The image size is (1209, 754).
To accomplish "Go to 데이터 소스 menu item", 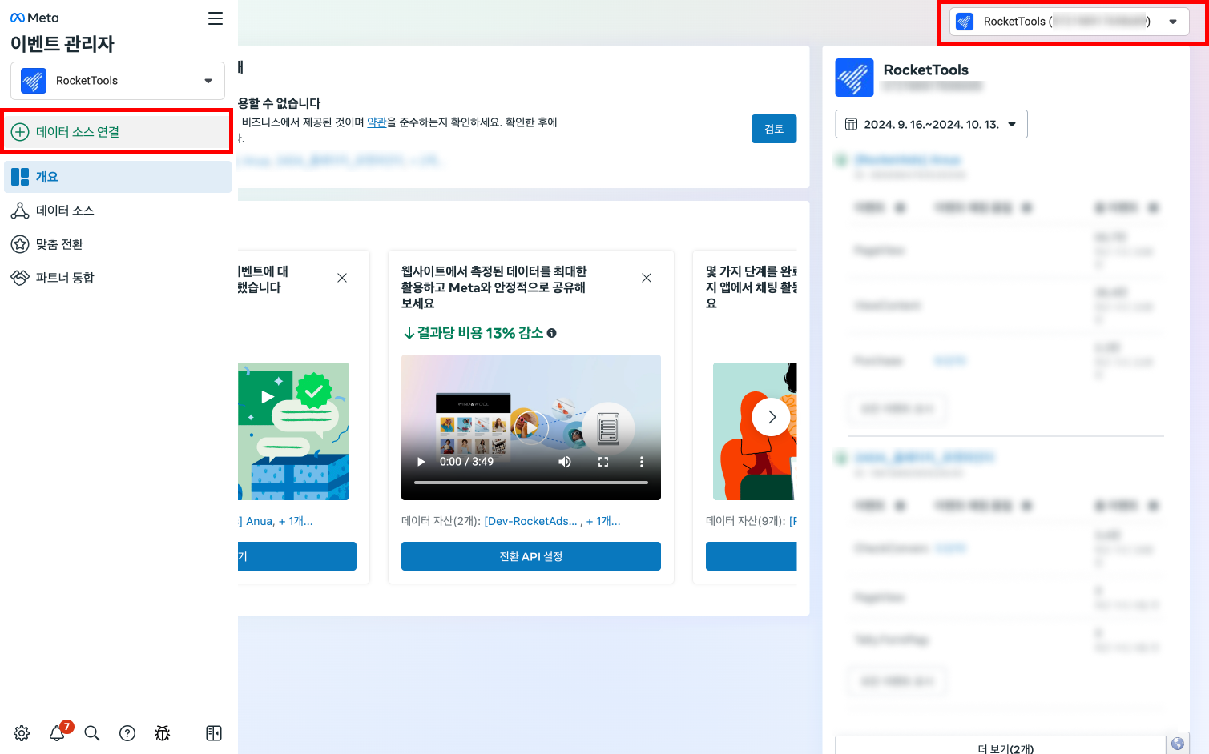I will (x=118, y=211).
